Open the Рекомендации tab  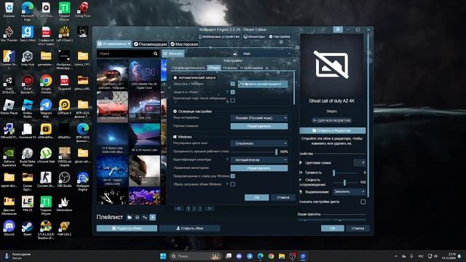coord(151,44)
